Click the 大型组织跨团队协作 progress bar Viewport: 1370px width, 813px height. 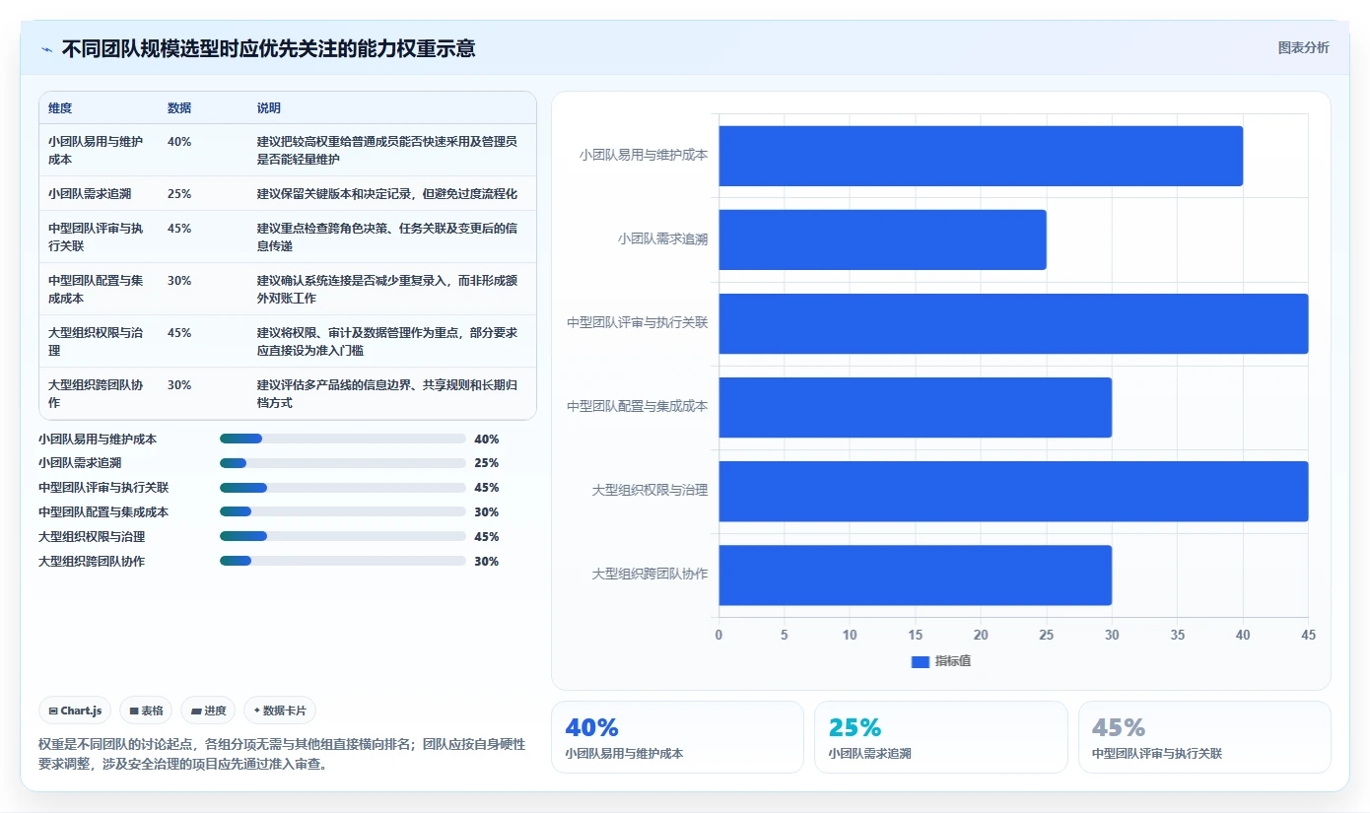[343, 562]
